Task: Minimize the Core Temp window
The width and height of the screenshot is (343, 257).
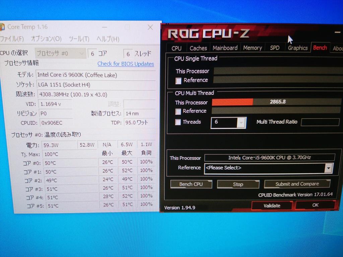Action: tap(105, 27)
